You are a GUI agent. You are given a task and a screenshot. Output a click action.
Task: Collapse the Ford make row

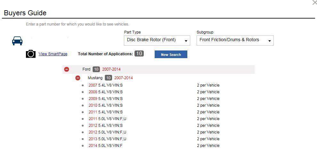click(x=67, y=69)
